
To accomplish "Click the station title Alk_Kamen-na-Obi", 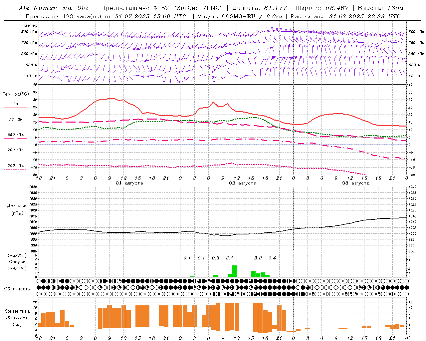I will (54, 8).
